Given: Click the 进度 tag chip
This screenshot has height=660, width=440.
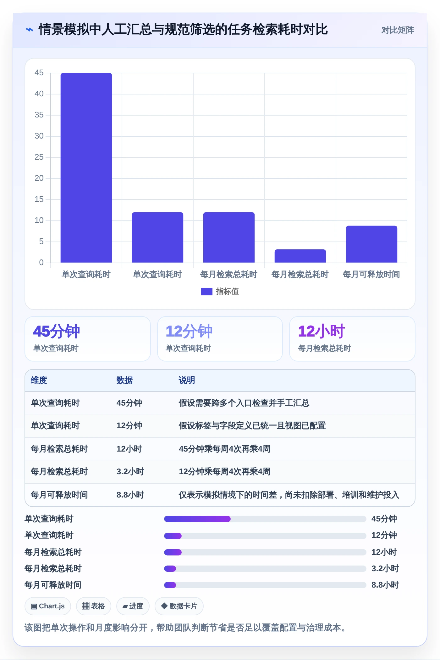Looking at the screenshot, I should click(x=133, y=606).
